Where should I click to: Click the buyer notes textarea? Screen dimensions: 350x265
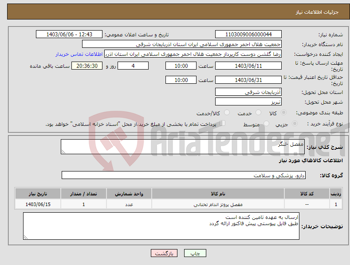pyautogui.click(x=161, y=226)
